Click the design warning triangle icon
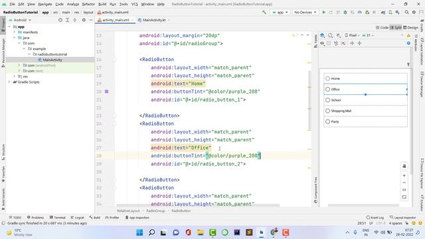 pyautogui.click(x=408, y=35)
